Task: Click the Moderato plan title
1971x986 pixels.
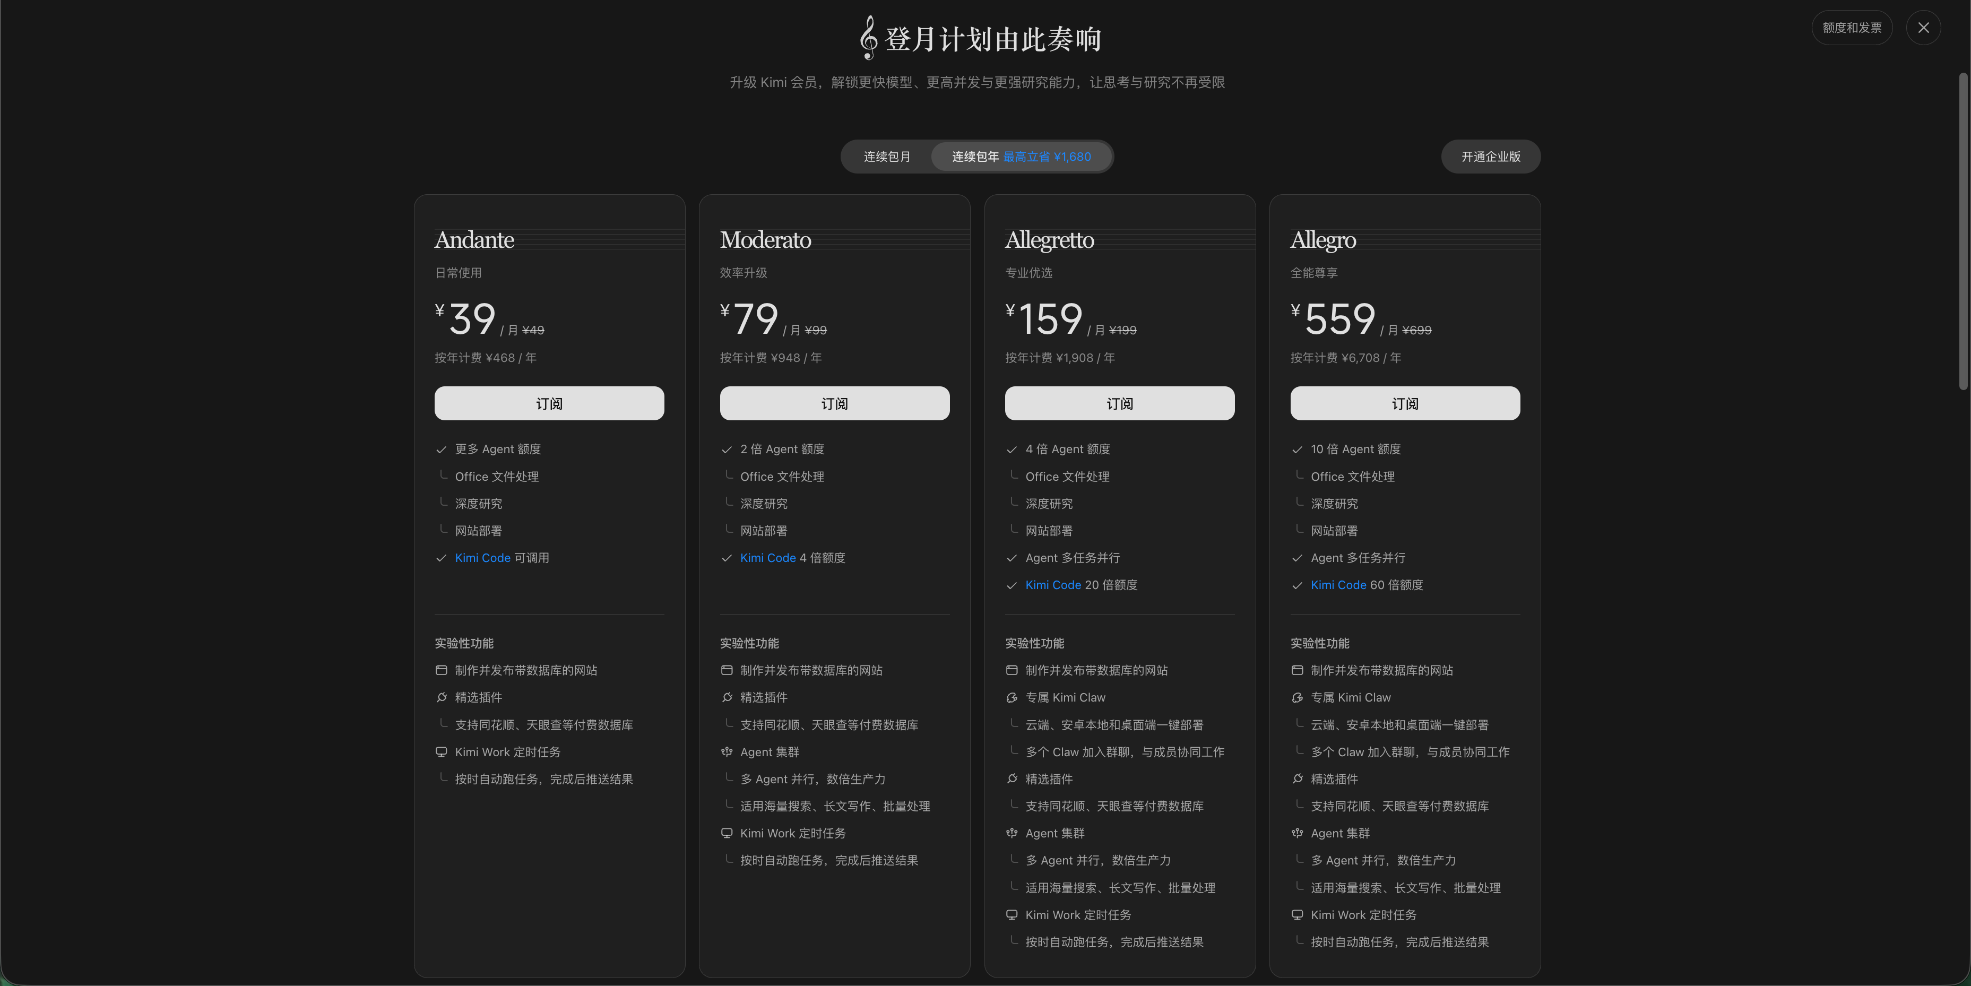Action: click(765, 240)
